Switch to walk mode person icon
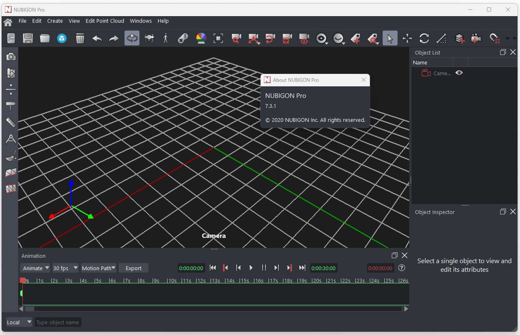 click(x=166, y=38)
